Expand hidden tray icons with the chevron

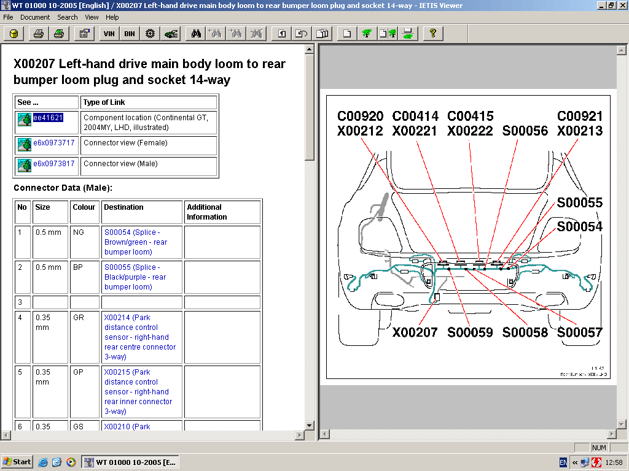tap(575, 462)
